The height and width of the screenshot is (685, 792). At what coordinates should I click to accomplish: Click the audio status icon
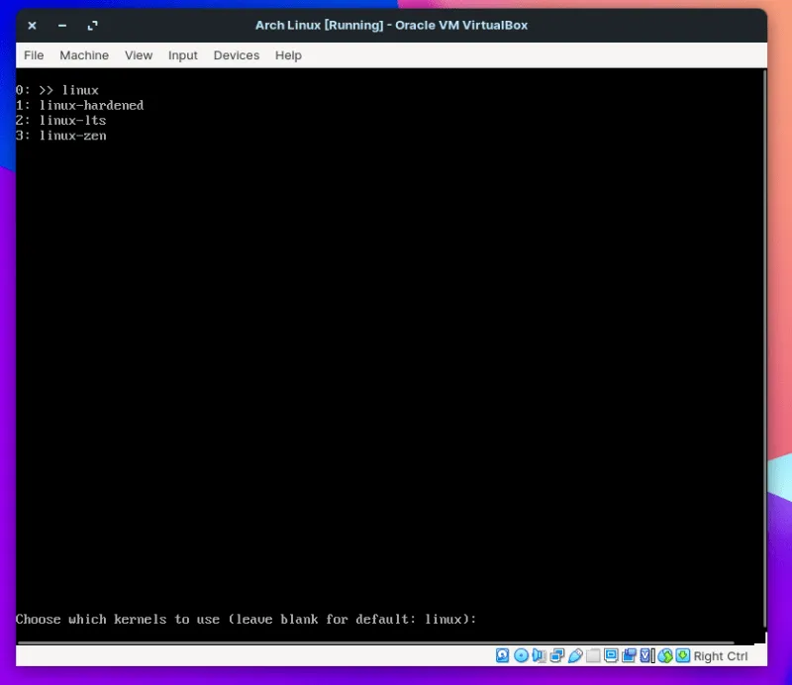[x=539, y=655]
